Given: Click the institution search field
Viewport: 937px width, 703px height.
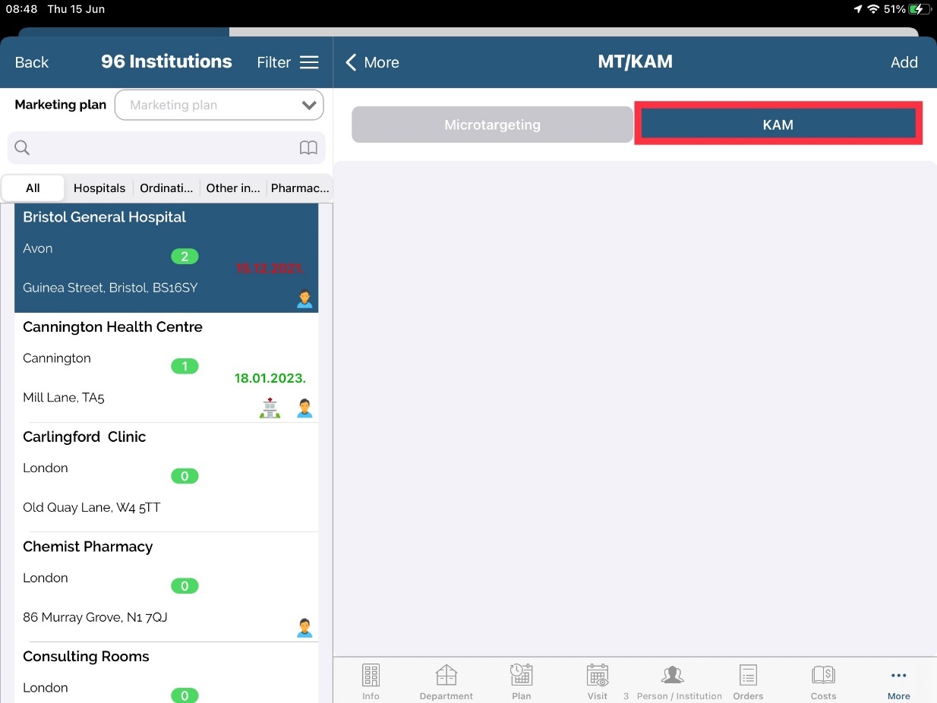Looking at the screenshot, I should pyautogui.click(x=159, y=148).
